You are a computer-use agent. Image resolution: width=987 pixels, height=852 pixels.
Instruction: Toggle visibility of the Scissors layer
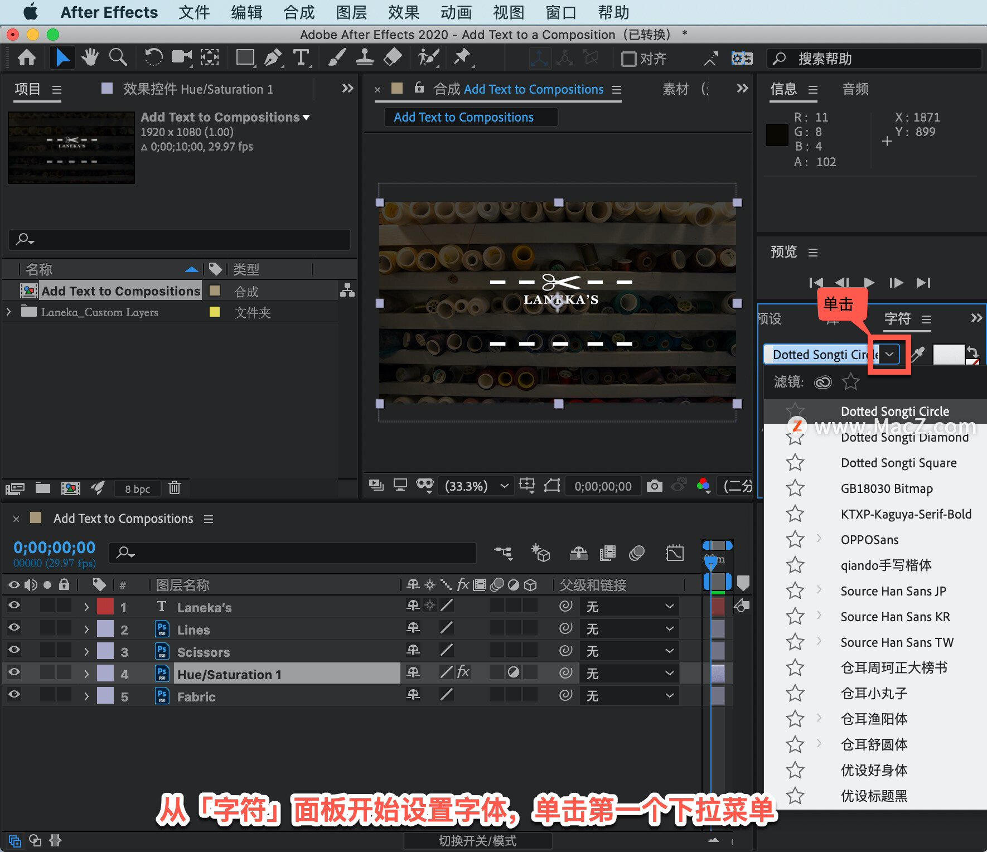pyautogui.click(x=14, y=650)
